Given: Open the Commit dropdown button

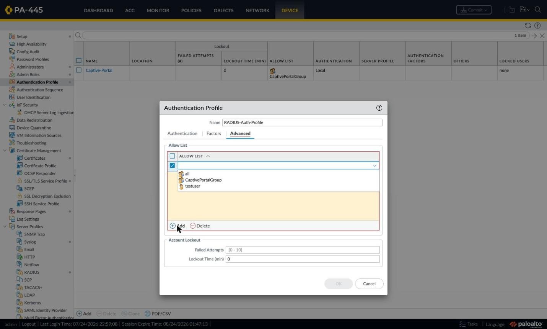Looking at the screenshot, I should [474, 10].
